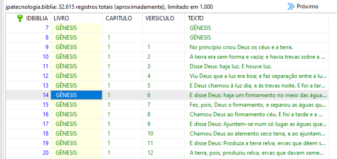
Task: Sort by the CAPITULO column header
Action: pyautogui.click(x=119, y=19)
